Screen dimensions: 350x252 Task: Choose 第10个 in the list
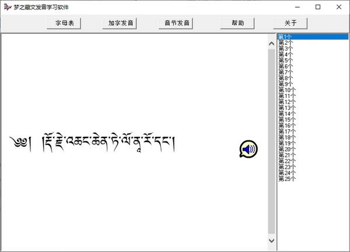(287, 90)
